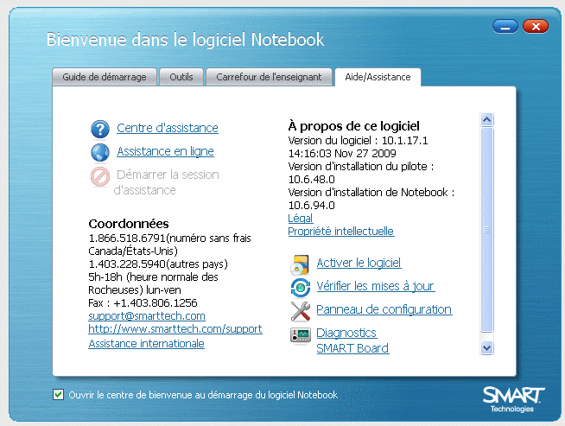
Task: Open Propriété intellectuelle link
Action: pyautogui.click(x=341, y=232)
